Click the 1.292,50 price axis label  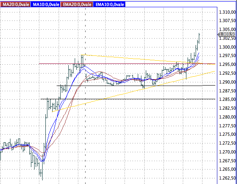click(227, 74)
